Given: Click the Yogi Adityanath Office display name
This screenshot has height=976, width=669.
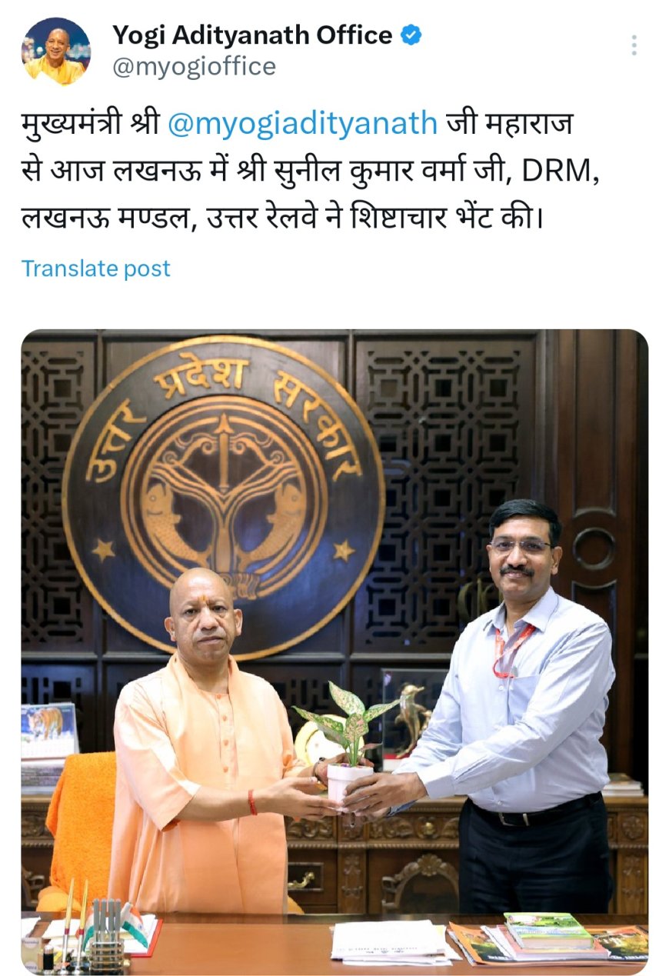Looking at the screenshot, I should tap(252, 35).
